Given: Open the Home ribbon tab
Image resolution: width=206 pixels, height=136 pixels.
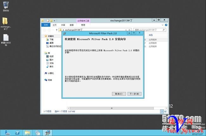Looking at the screenshot, I should pyautogui.click(x=55, y=25).
